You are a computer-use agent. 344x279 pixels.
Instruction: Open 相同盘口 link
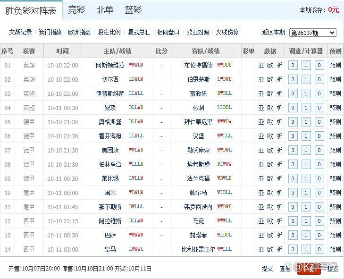pos(168,32)
